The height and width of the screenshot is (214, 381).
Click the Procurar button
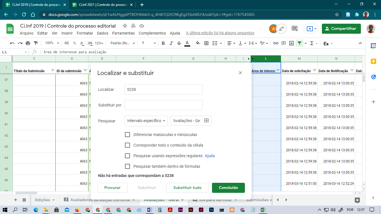click(112, 188)
